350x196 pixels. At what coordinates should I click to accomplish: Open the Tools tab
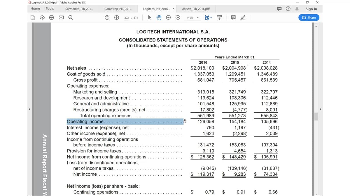[50, 9]
